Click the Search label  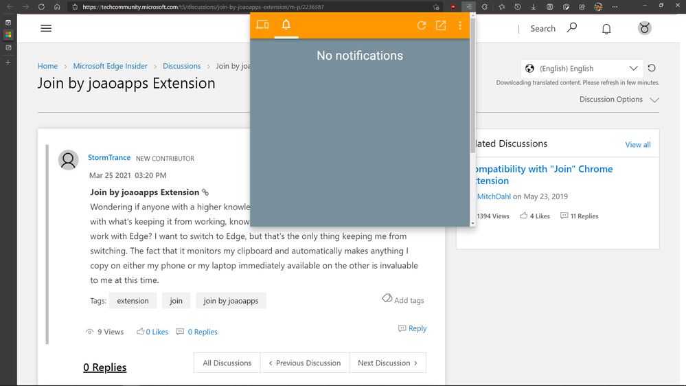click(x=542, y=28)
